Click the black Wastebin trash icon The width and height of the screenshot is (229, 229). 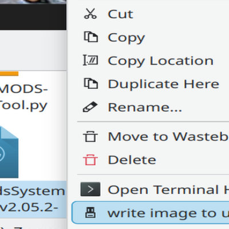tap(90, 136)
